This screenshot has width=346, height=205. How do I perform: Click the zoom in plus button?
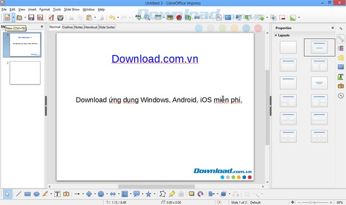coord(331,202)
